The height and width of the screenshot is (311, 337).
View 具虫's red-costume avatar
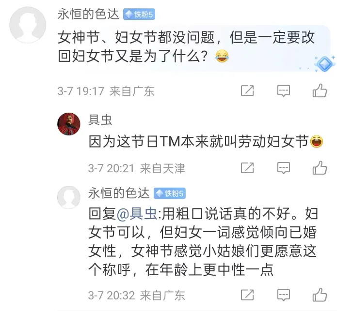[69, 124]
